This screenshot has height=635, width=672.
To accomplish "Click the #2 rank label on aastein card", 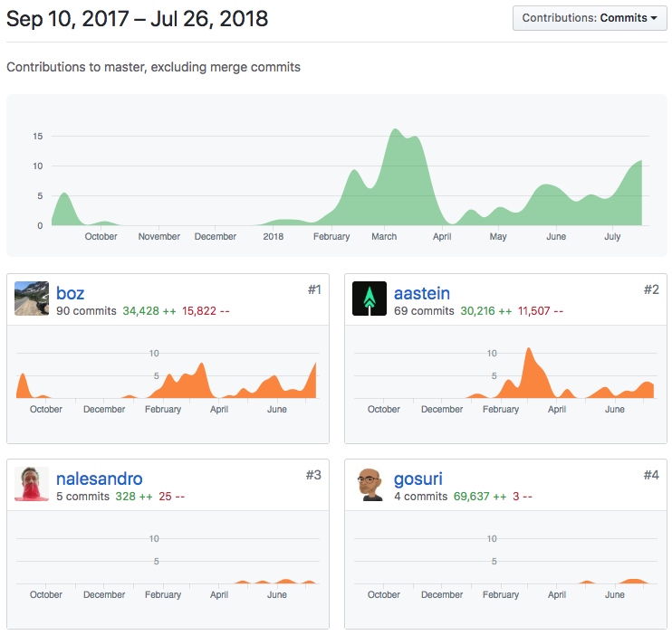I will point(651,289).
